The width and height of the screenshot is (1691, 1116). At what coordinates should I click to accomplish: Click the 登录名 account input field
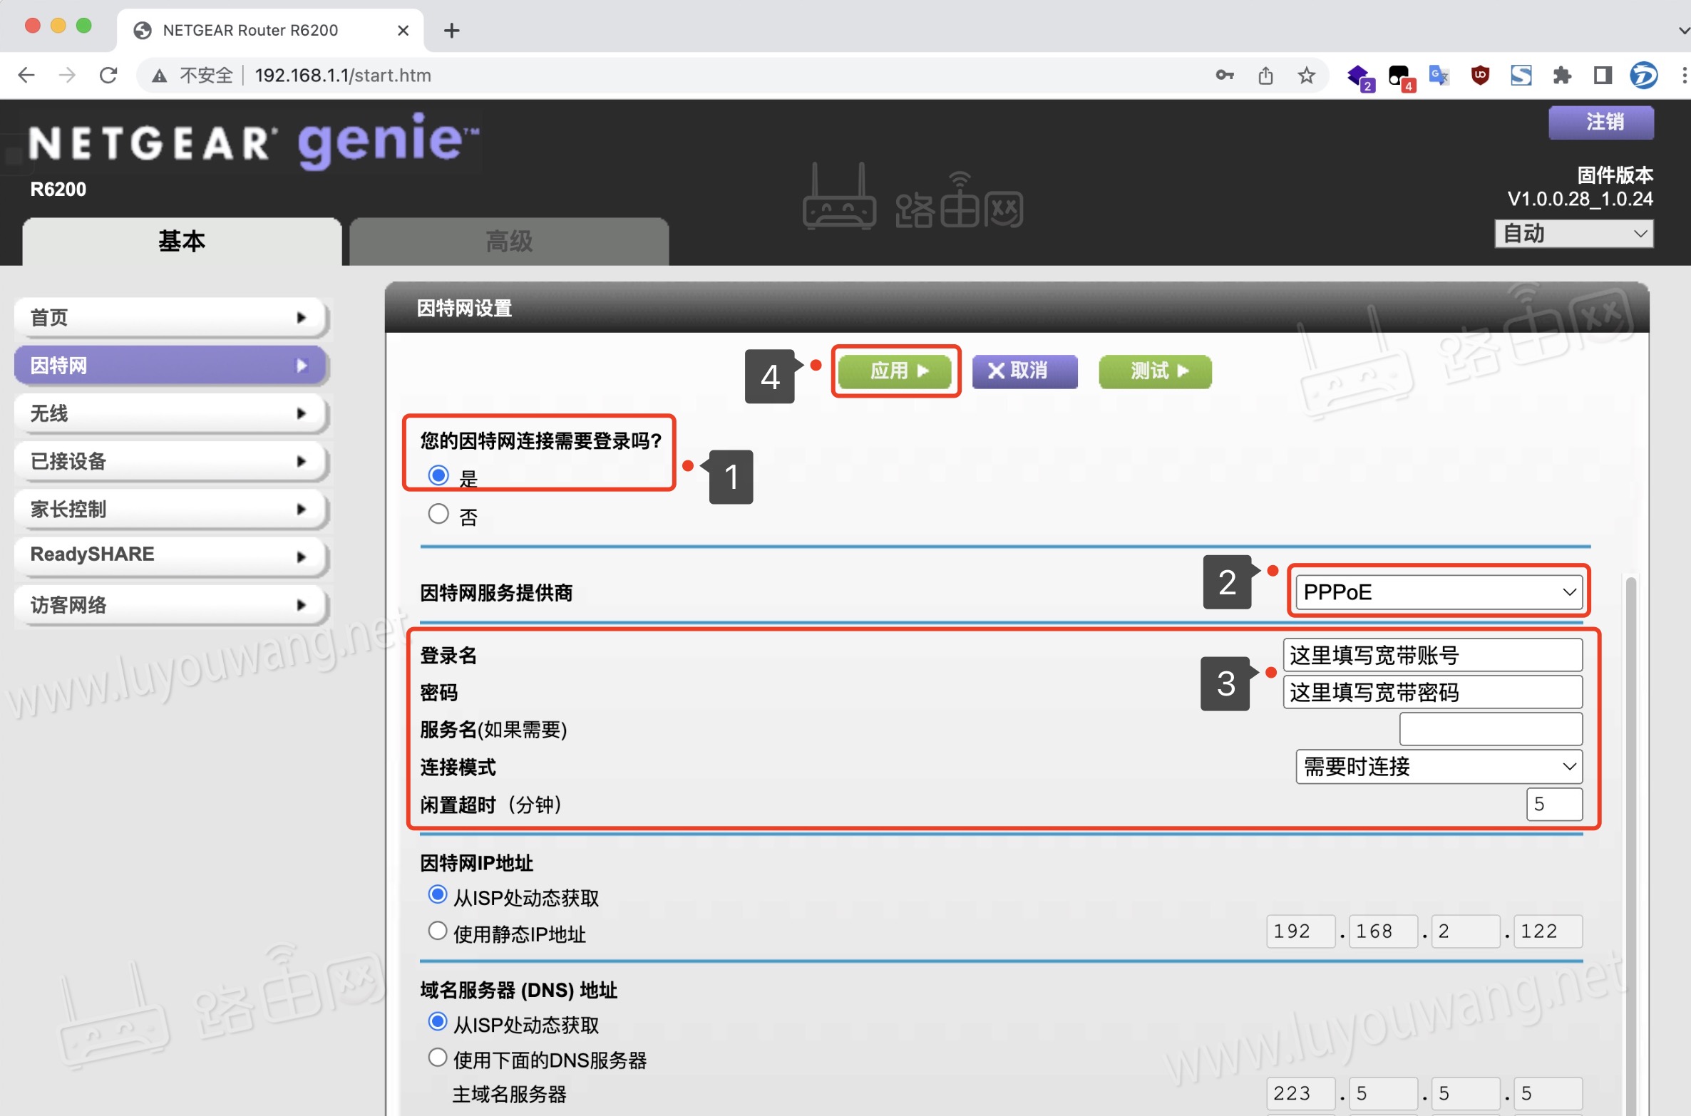(x=1432, y=654)
